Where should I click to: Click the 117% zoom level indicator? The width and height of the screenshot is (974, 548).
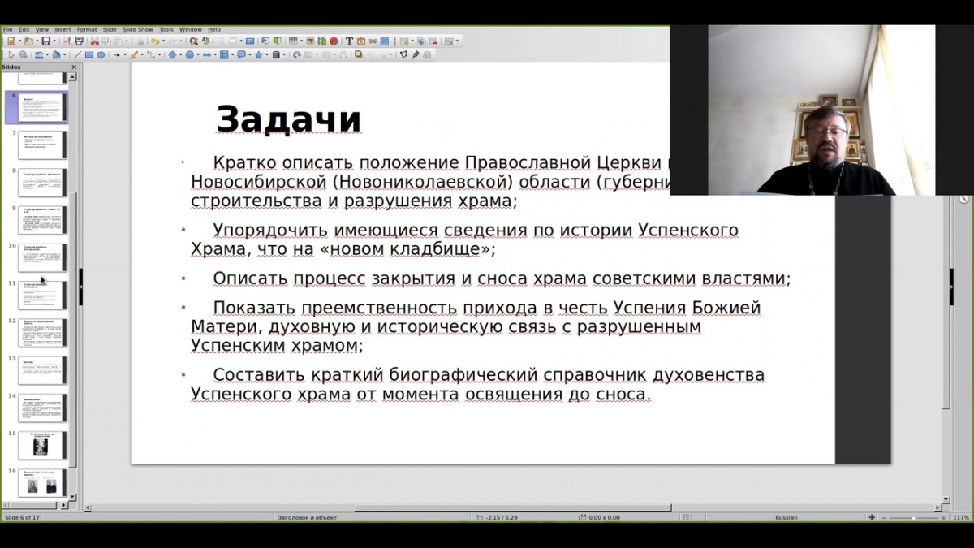[960, 517]
